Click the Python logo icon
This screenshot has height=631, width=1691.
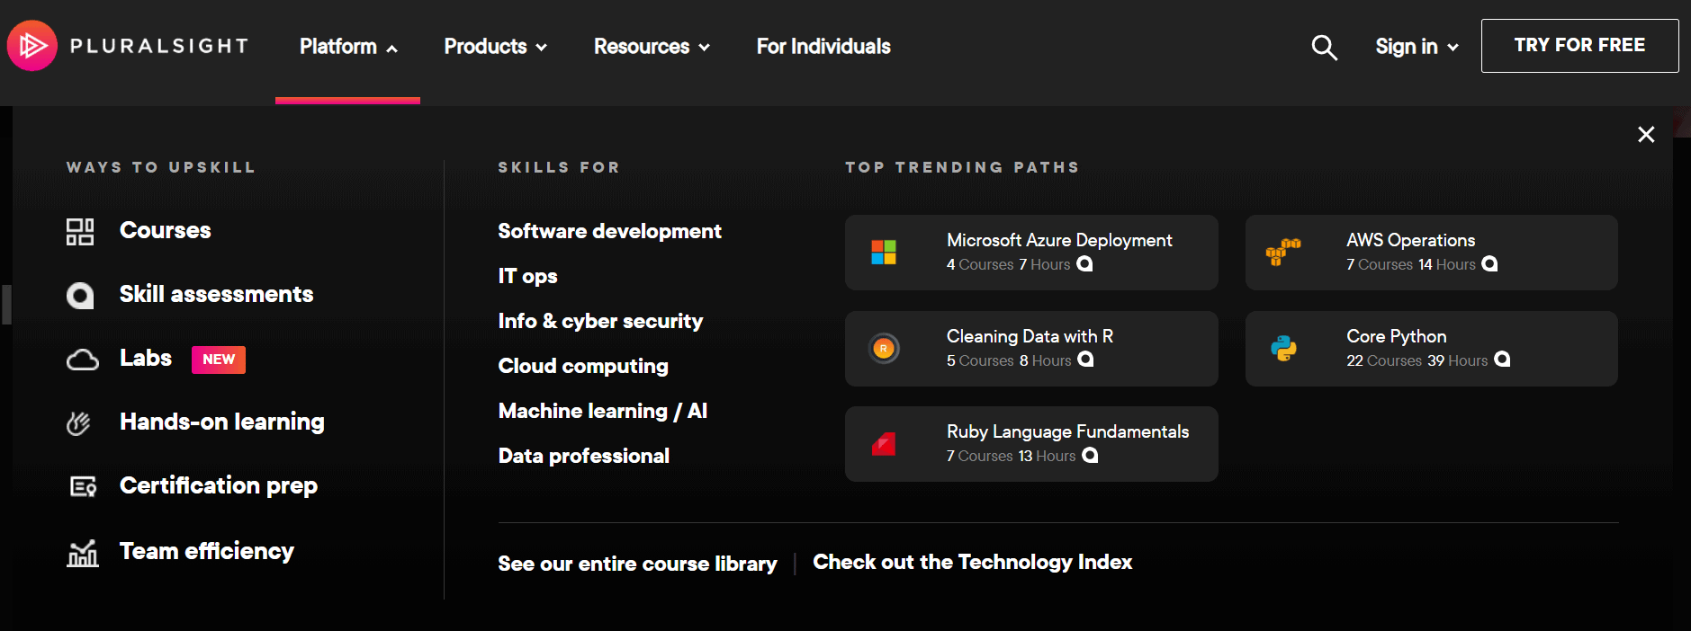pyautogui.click(x=1283, y=348)
